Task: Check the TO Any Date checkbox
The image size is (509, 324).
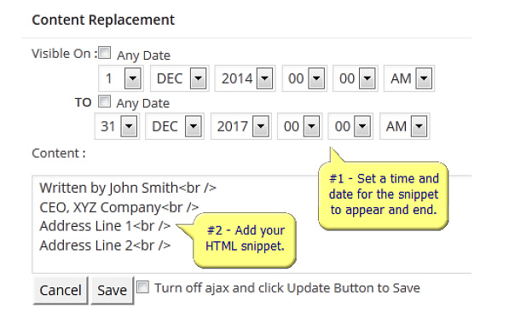Action: [104, 101]
